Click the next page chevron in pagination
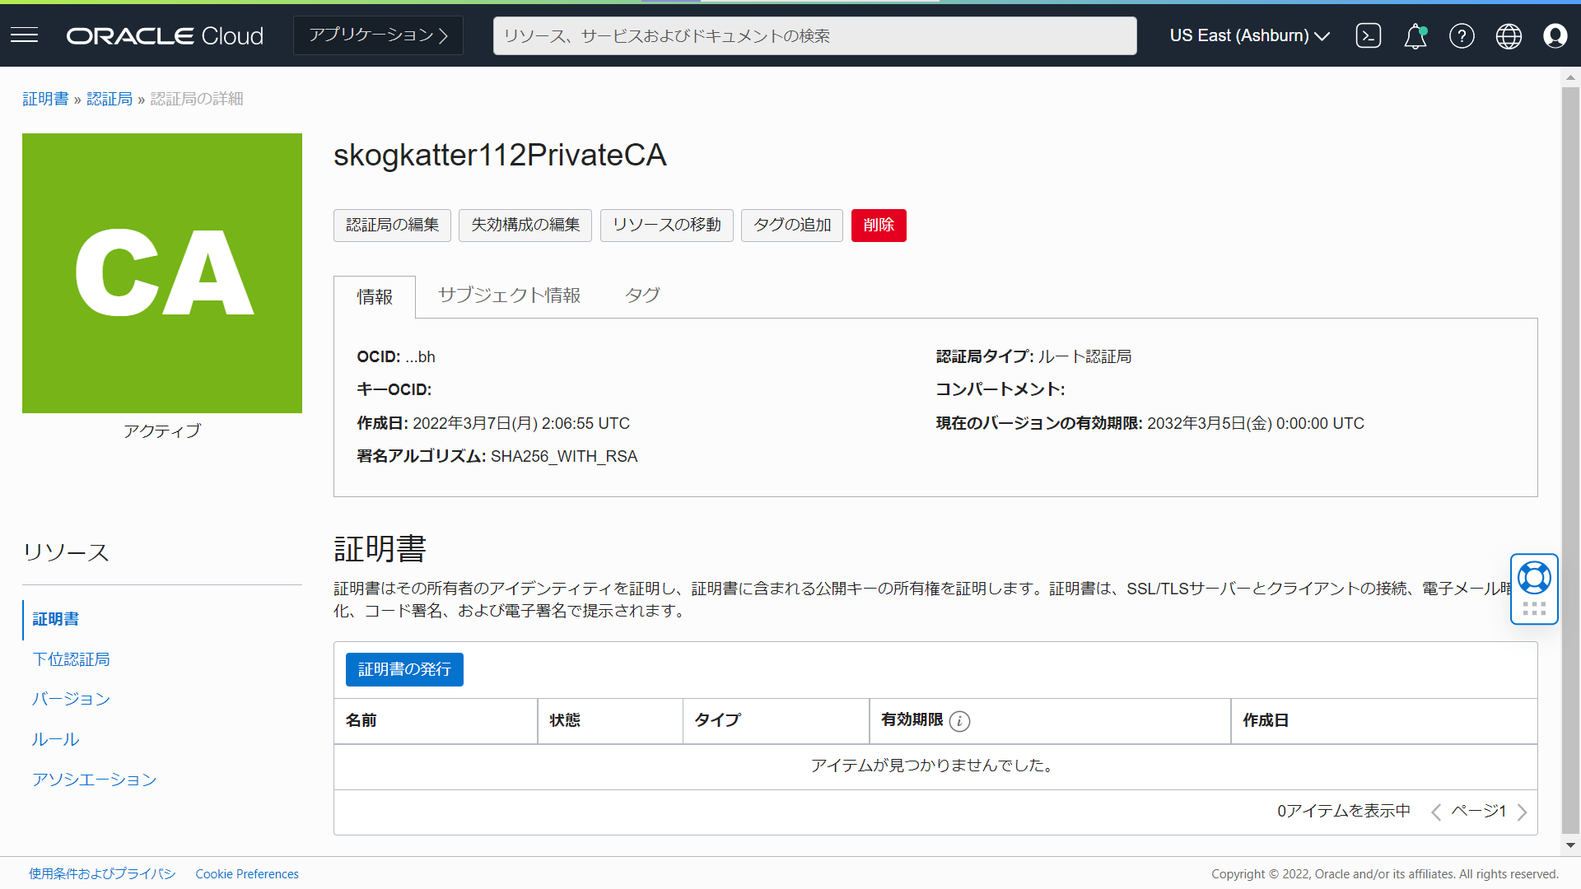This screenshot has width=1581, height=889. (1522, 812)
